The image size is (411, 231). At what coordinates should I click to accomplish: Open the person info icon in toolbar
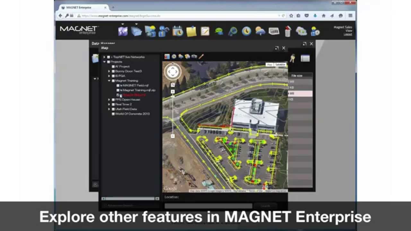tap(164, 31)
